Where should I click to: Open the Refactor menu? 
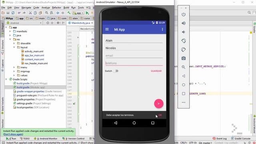pyautogui.click(x=56, y=8)
